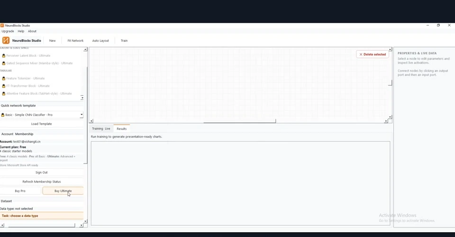
Task: Click the canvas scroll-left arrow
Action: coord(91,121)
